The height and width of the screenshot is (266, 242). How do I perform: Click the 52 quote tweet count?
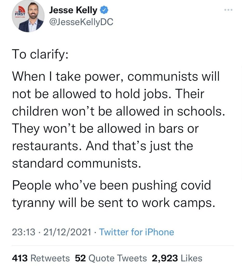coord(80,258)
